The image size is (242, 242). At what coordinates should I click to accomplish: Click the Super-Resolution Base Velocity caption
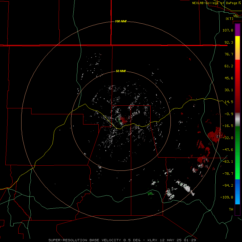[x=122, y=240]
